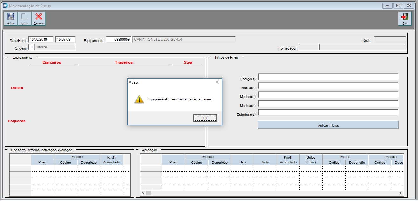Confirm the Aviso dialog with OK
Image resolution: width=418 pixels, height=201 pixels.
pos(205,118)
